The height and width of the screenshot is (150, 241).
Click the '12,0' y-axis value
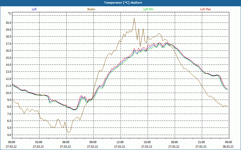[8, 79]
